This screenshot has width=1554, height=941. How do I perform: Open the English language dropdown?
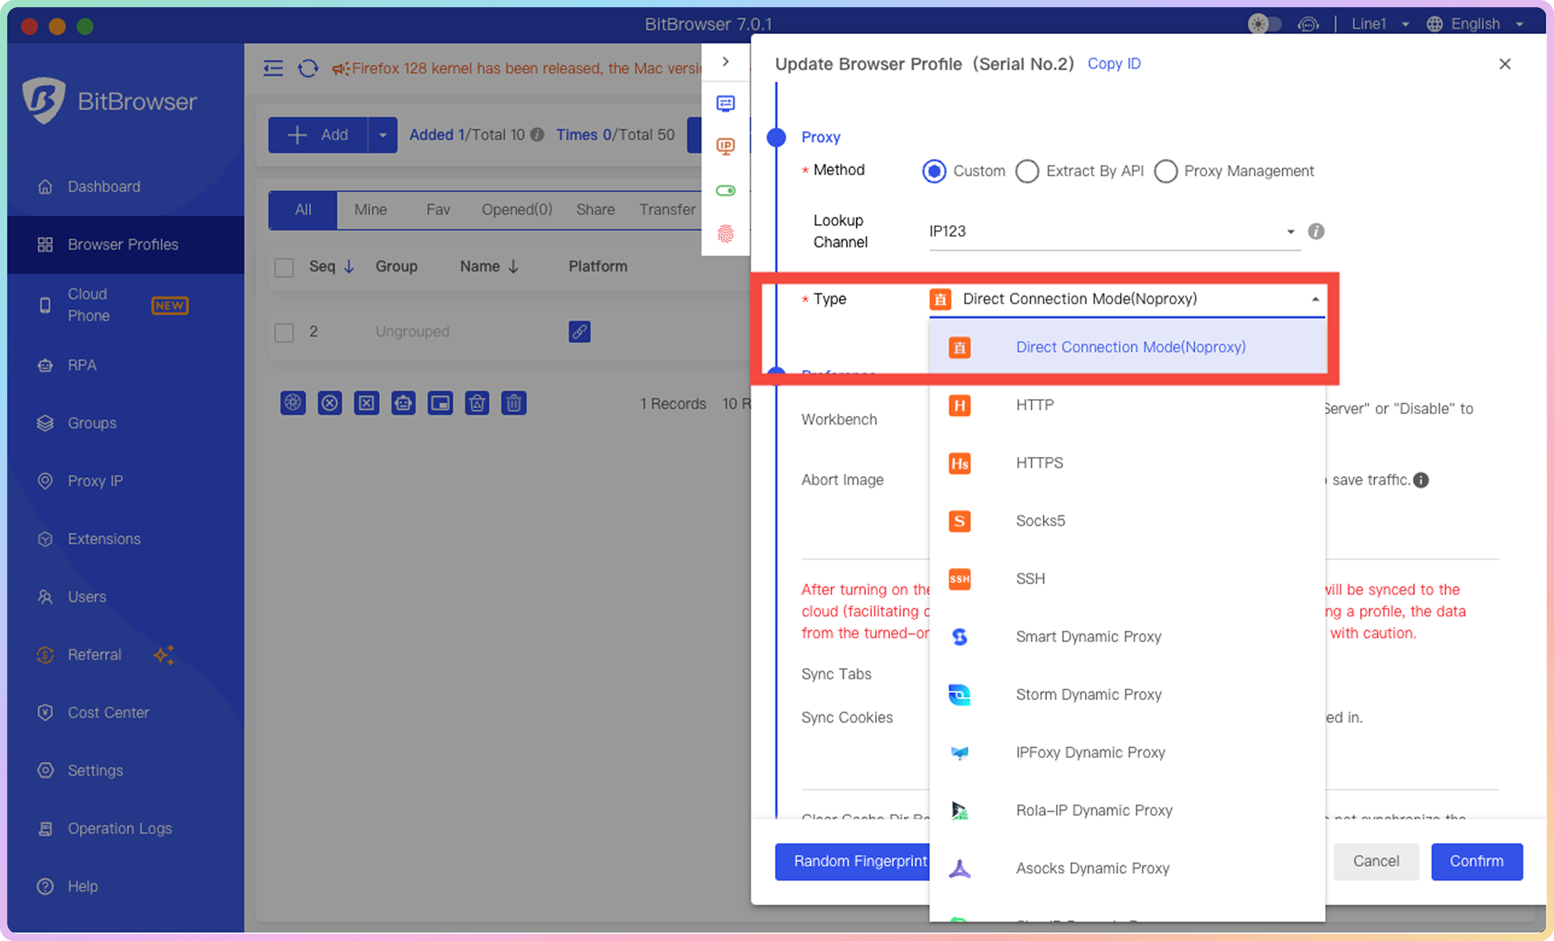[1475, 24]
